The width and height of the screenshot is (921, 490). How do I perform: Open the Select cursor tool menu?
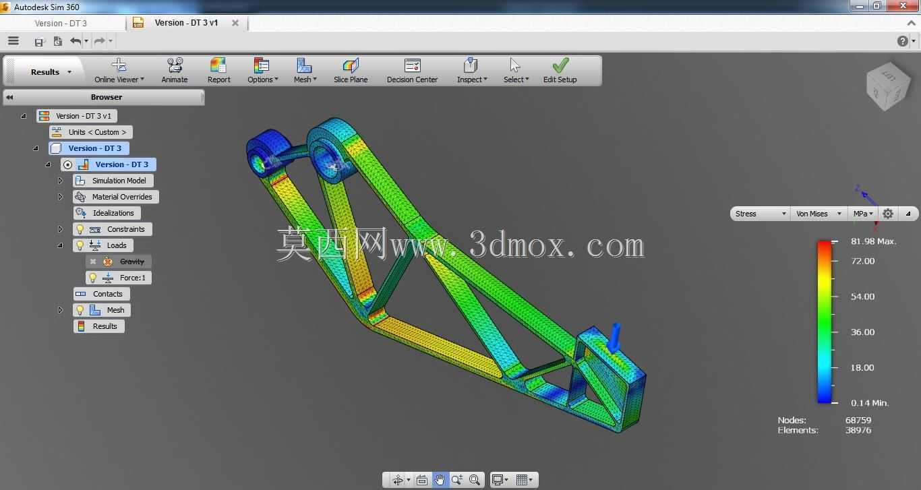(x=516, y=70)
